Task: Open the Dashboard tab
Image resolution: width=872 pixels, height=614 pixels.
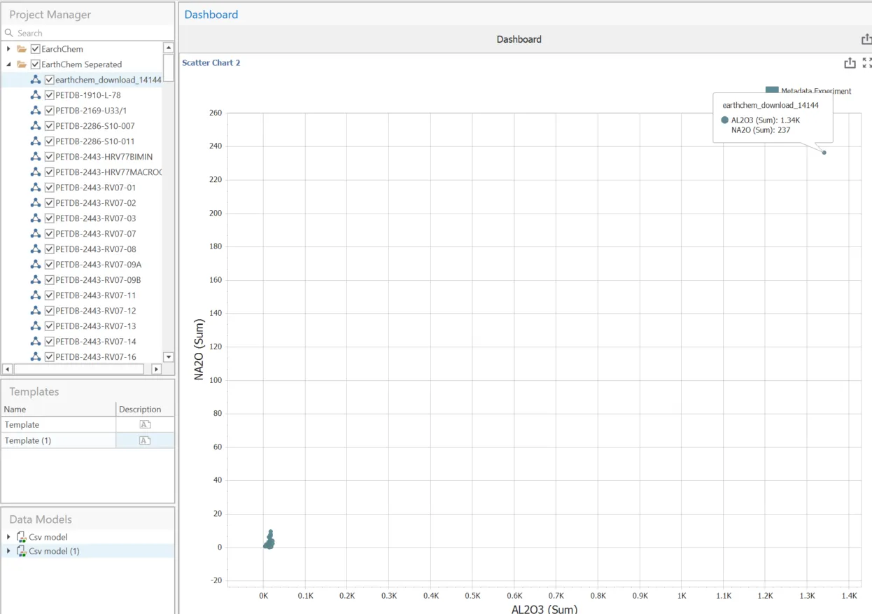Action: point(211,15)
